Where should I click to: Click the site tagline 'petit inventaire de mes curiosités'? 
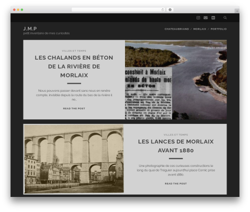click(x=46, y=33)
